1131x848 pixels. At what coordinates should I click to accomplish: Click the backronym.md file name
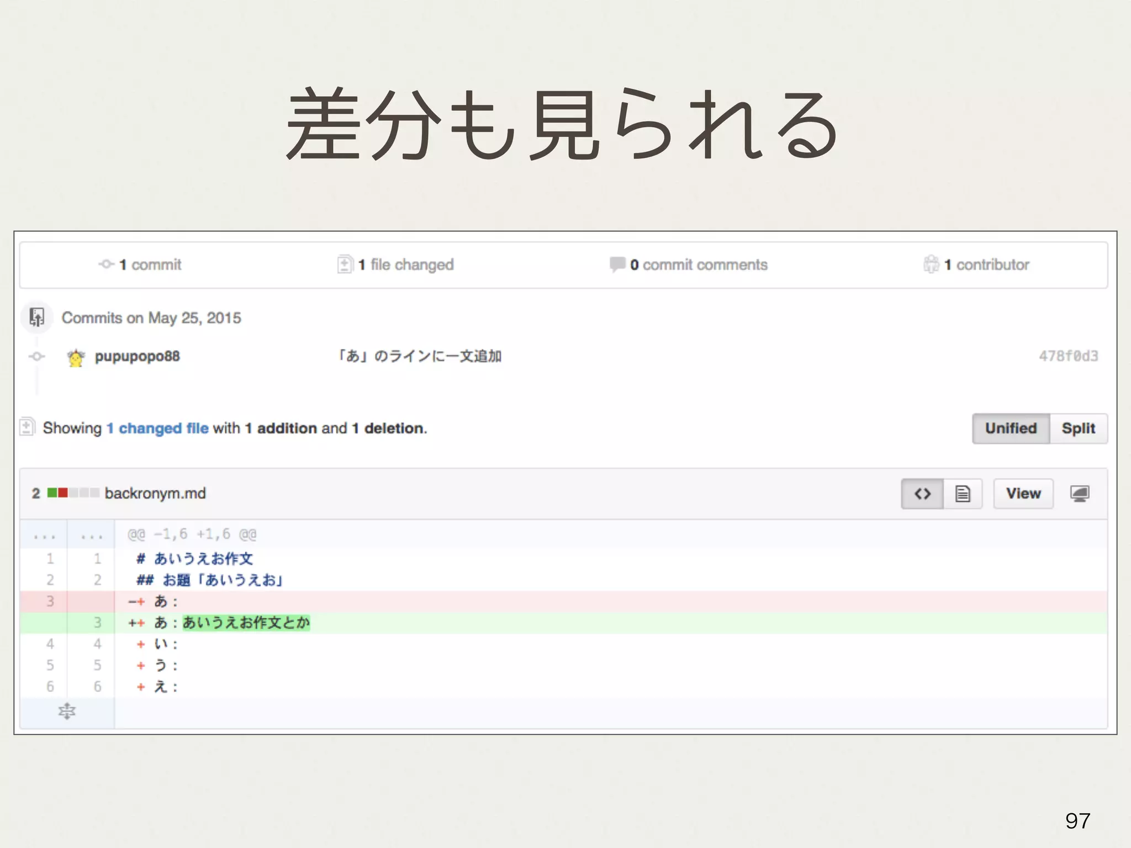pos(155,494)
